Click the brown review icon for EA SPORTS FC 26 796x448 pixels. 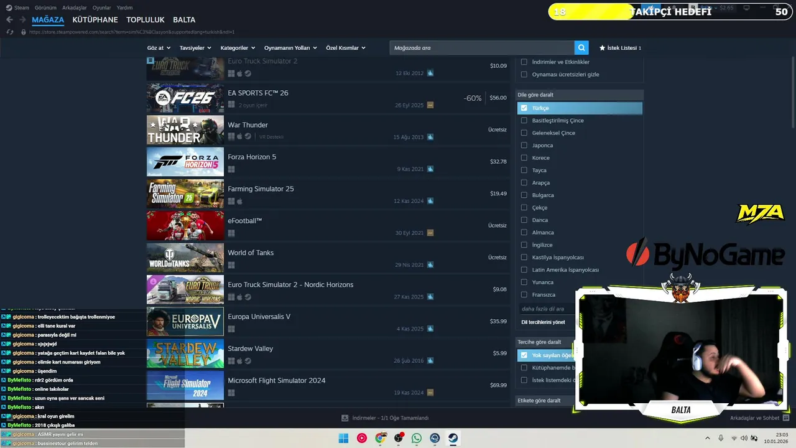pyautogui.click(x=430, y=105)
